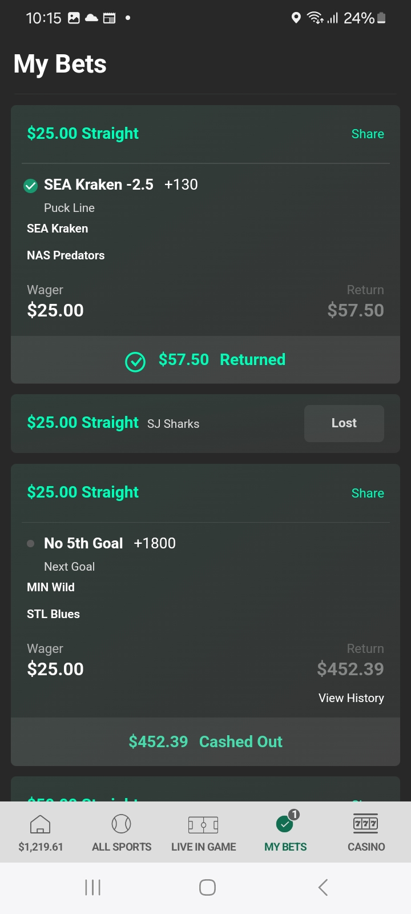The height and width of the screenshot is (914, 411).
Task: Collapse the No 5th Goal bet header
Action: 83,492
